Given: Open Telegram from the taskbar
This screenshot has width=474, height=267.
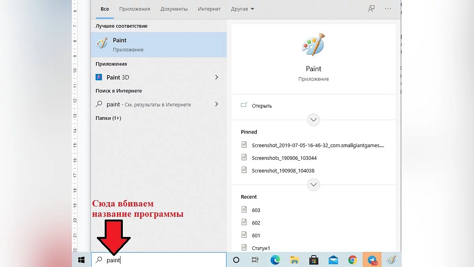Looking at the screenshot, I should pyautogui.click(x=372, y=260).
